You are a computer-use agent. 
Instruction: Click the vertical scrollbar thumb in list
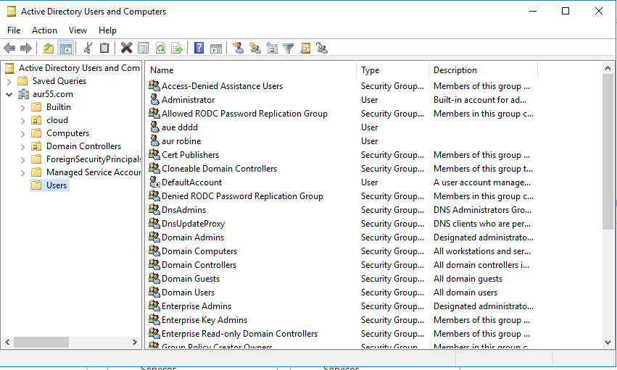point(608,151)
